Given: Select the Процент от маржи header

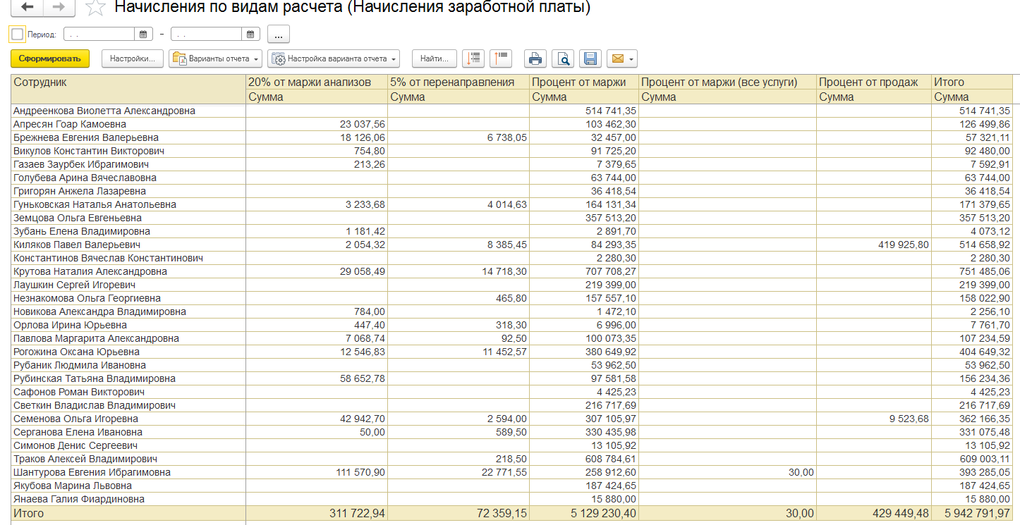Looking at the screenshot, I should pyautogui.click(x=584, y=82).
